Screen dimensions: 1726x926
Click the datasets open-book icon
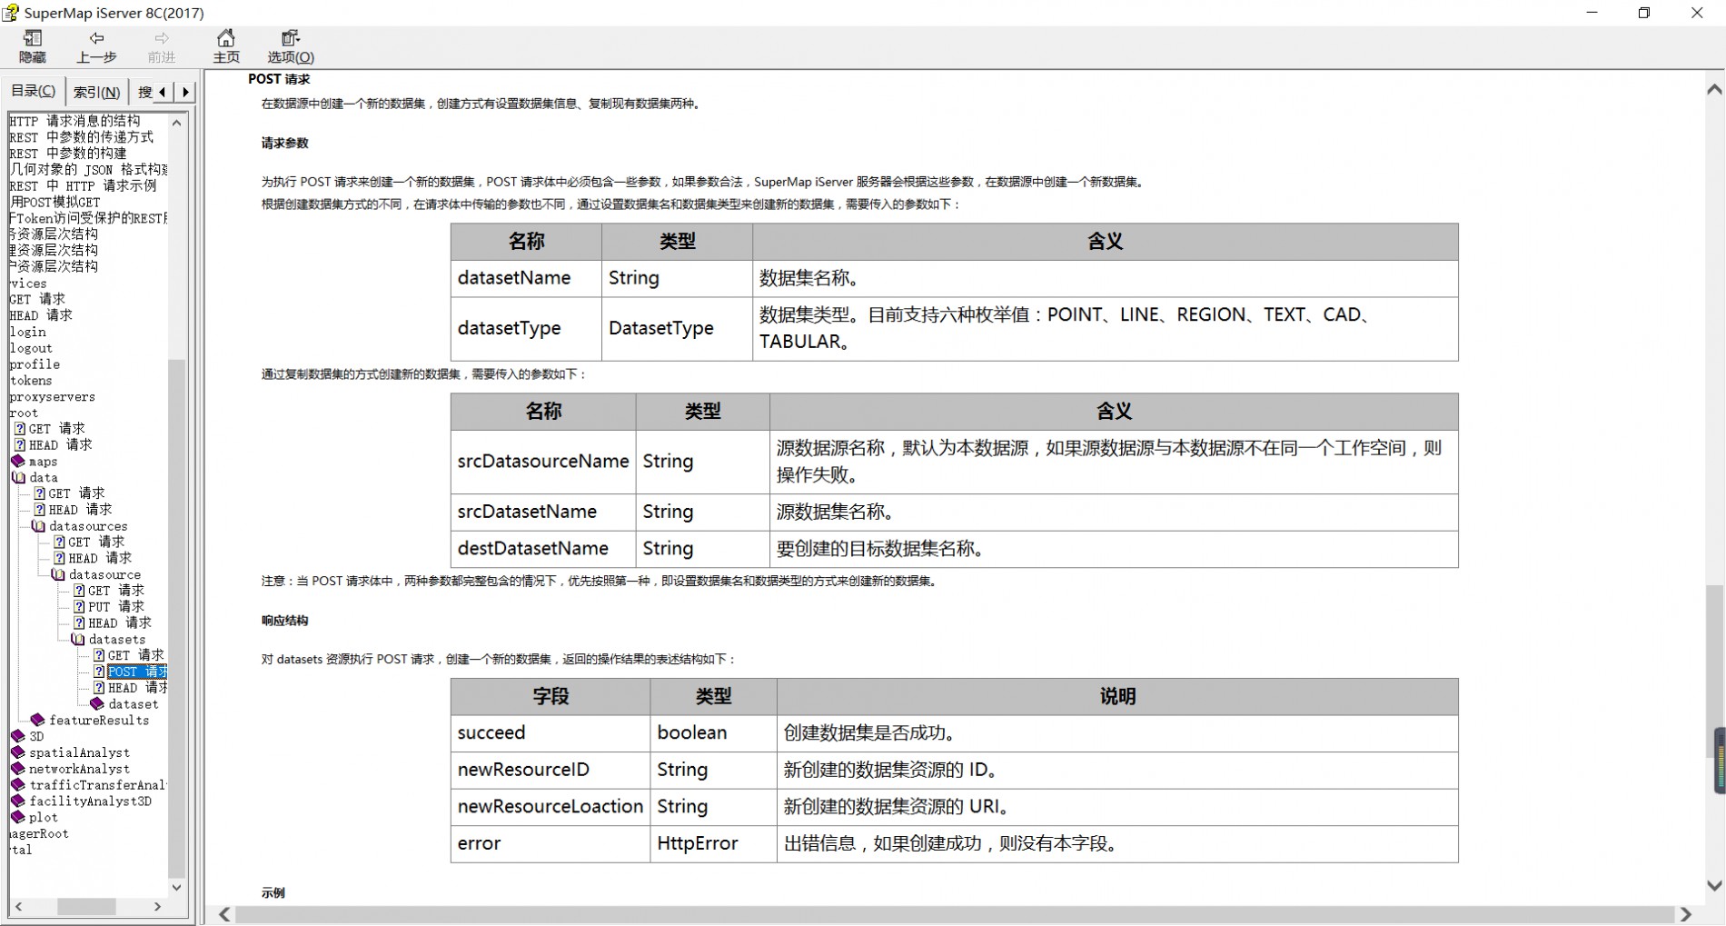[x=78, y=639]
